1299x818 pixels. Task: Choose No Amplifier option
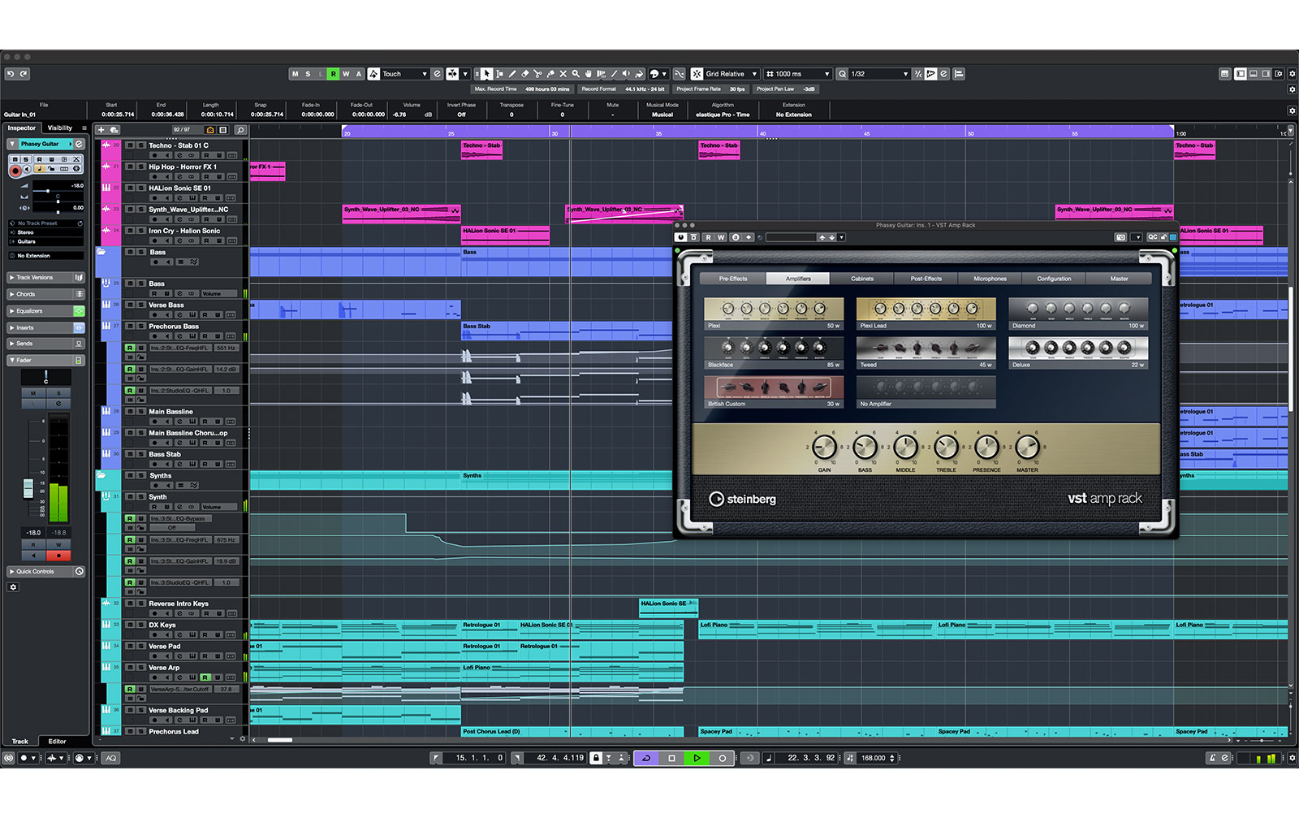click(926, 392)
